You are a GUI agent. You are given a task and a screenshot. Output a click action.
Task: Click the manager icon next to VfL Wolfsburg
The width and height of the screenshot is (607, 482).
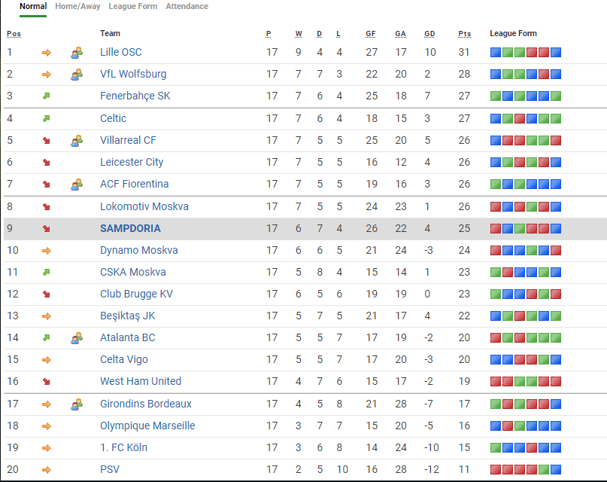point(77,75)
